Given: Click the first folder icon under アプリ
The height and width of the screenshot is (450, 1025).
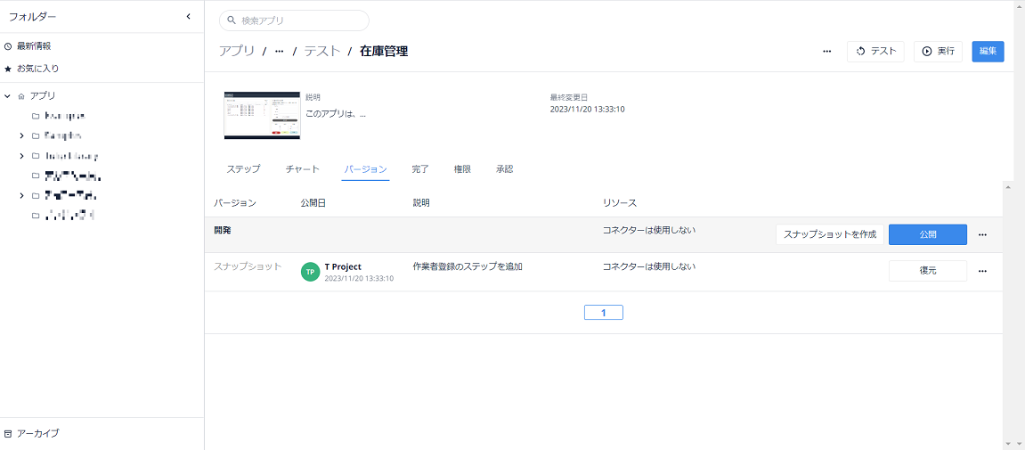Looking at the screenshot, I should point(36,117).
